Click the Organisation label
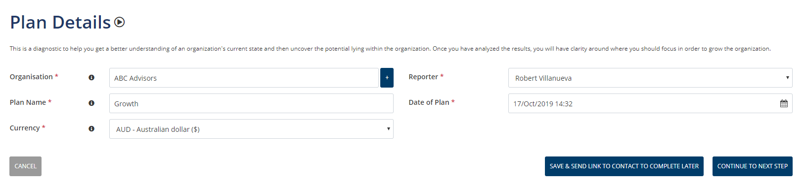This screenshot has height=186, width=805. click(31, 77)
